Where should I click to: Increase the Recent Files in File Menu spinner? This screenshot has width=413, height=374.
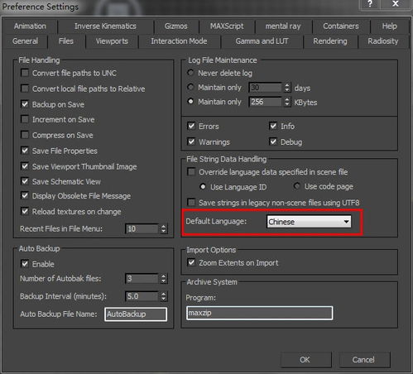click(x=164, y=226)
